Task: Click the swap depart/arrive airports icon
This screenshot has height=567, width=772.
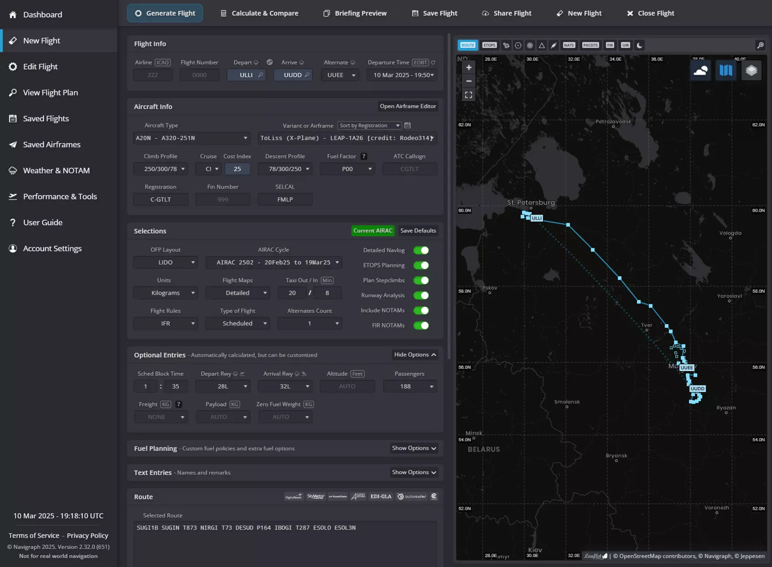Action: coord(270,62)
